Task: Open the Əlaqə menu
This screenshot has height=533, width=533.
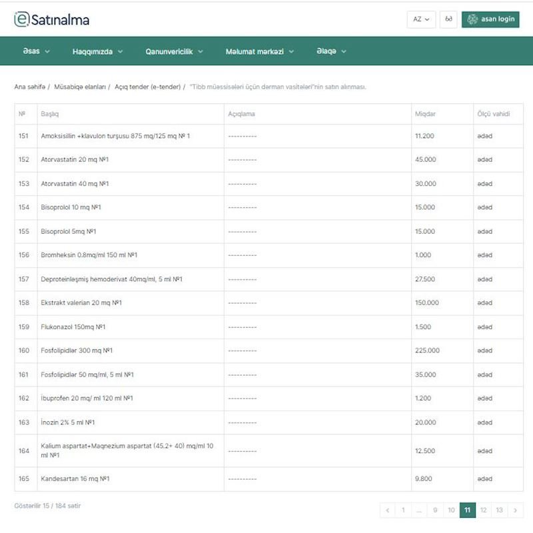Action: point(331,51)
